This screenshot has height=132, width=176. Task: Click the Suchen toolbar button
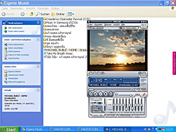pos(43,14)
